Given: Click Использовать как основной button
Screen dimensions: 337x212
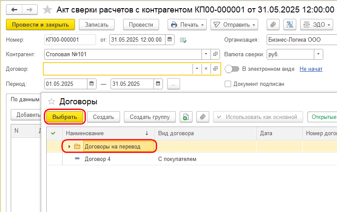Looking at the screenshot, I should [258, 117].
